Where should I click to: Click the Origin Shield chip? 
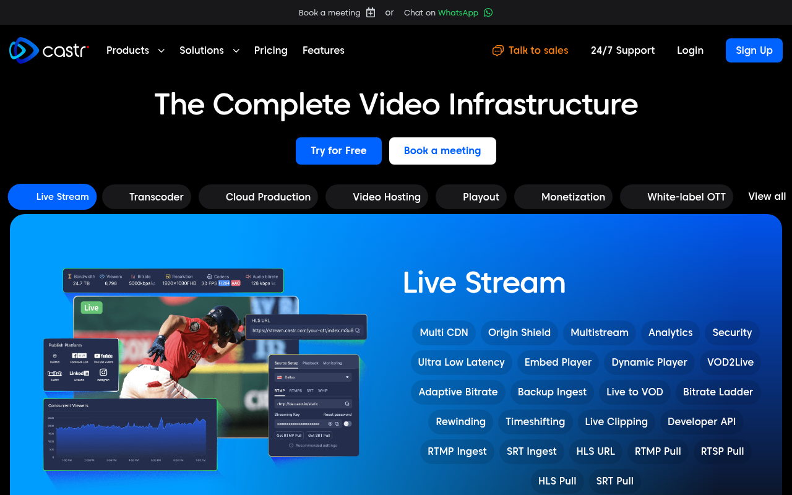(x=519, y=332)
